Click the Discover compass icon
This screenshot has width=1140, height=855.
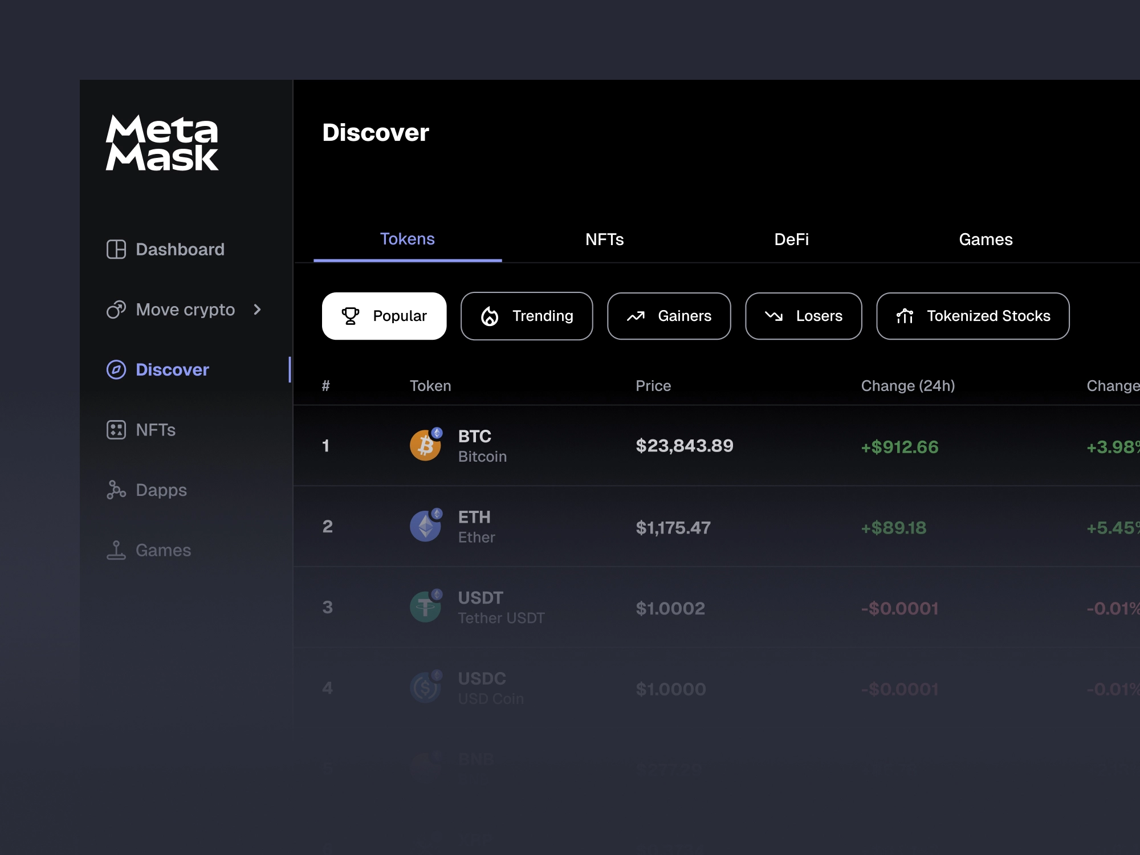click(x=116, y=369)
